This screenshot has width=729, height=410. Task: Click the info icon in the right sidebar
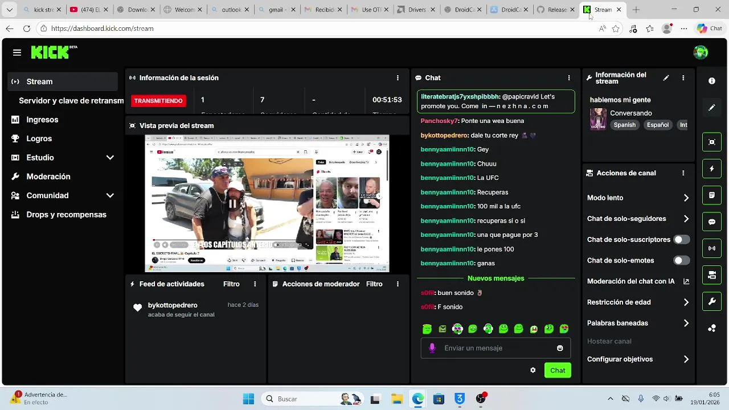(712, 81)
